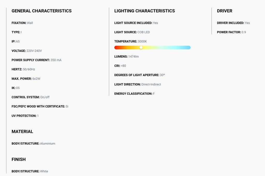Click the Driver section heading
The width and height of the screenshot is (265, 176).
pyautogui.click(x=224, y=11)
